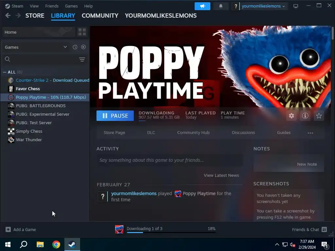This screenshot has width=335, height=251.
Task: Go back with the left arrow
Action: pyautogui.click(x=8, y=16)
